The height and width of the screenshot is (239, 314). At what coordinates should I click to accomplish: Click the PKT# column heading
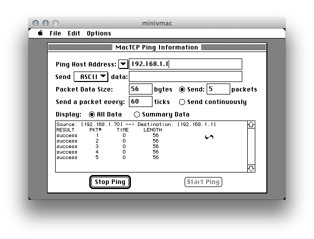(95, 130)
